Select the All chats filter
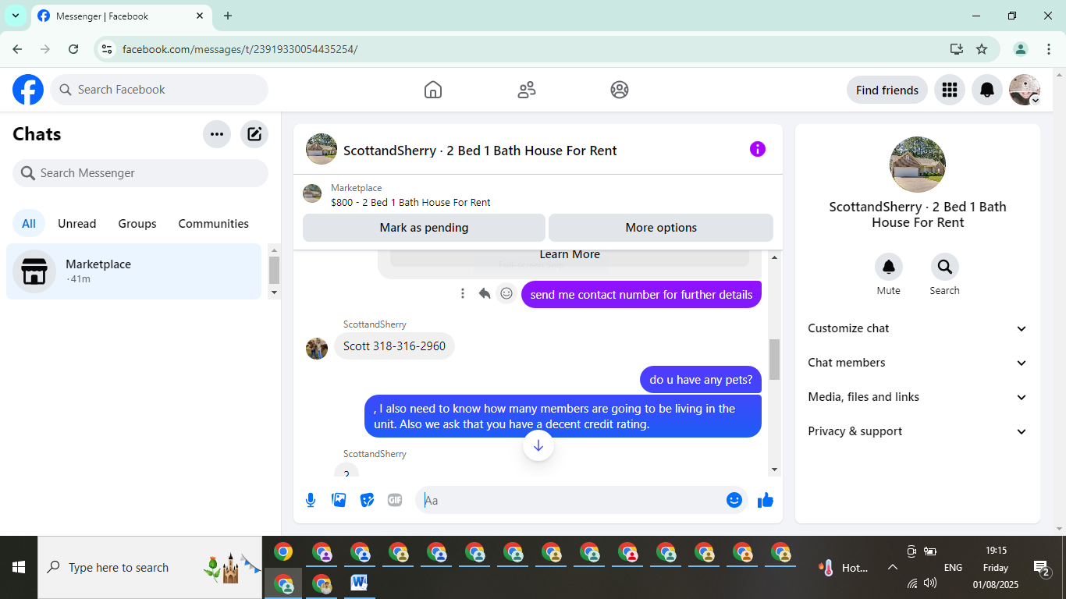Viewport: 1066px width, 599px height. (x=29, y=224)
